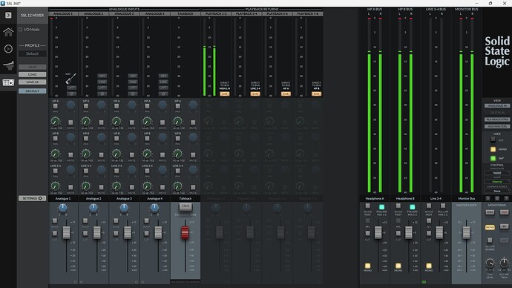Toggle the instrument guitar icon on Analogue 1

70,79
